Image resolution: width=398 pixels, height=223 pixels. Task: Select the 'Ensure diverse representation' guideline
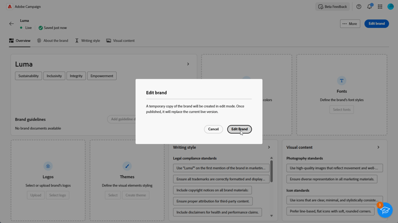(332, 179)
